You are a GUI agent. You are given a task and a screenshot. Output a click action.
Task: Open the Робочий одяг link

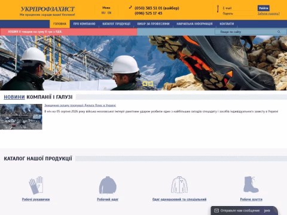(108, 199)
